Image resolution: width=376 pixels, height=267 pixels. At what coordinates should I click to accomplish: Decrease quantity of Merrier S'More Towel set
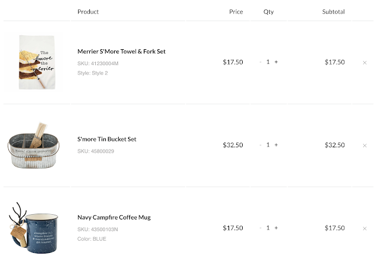click(261, 62)
